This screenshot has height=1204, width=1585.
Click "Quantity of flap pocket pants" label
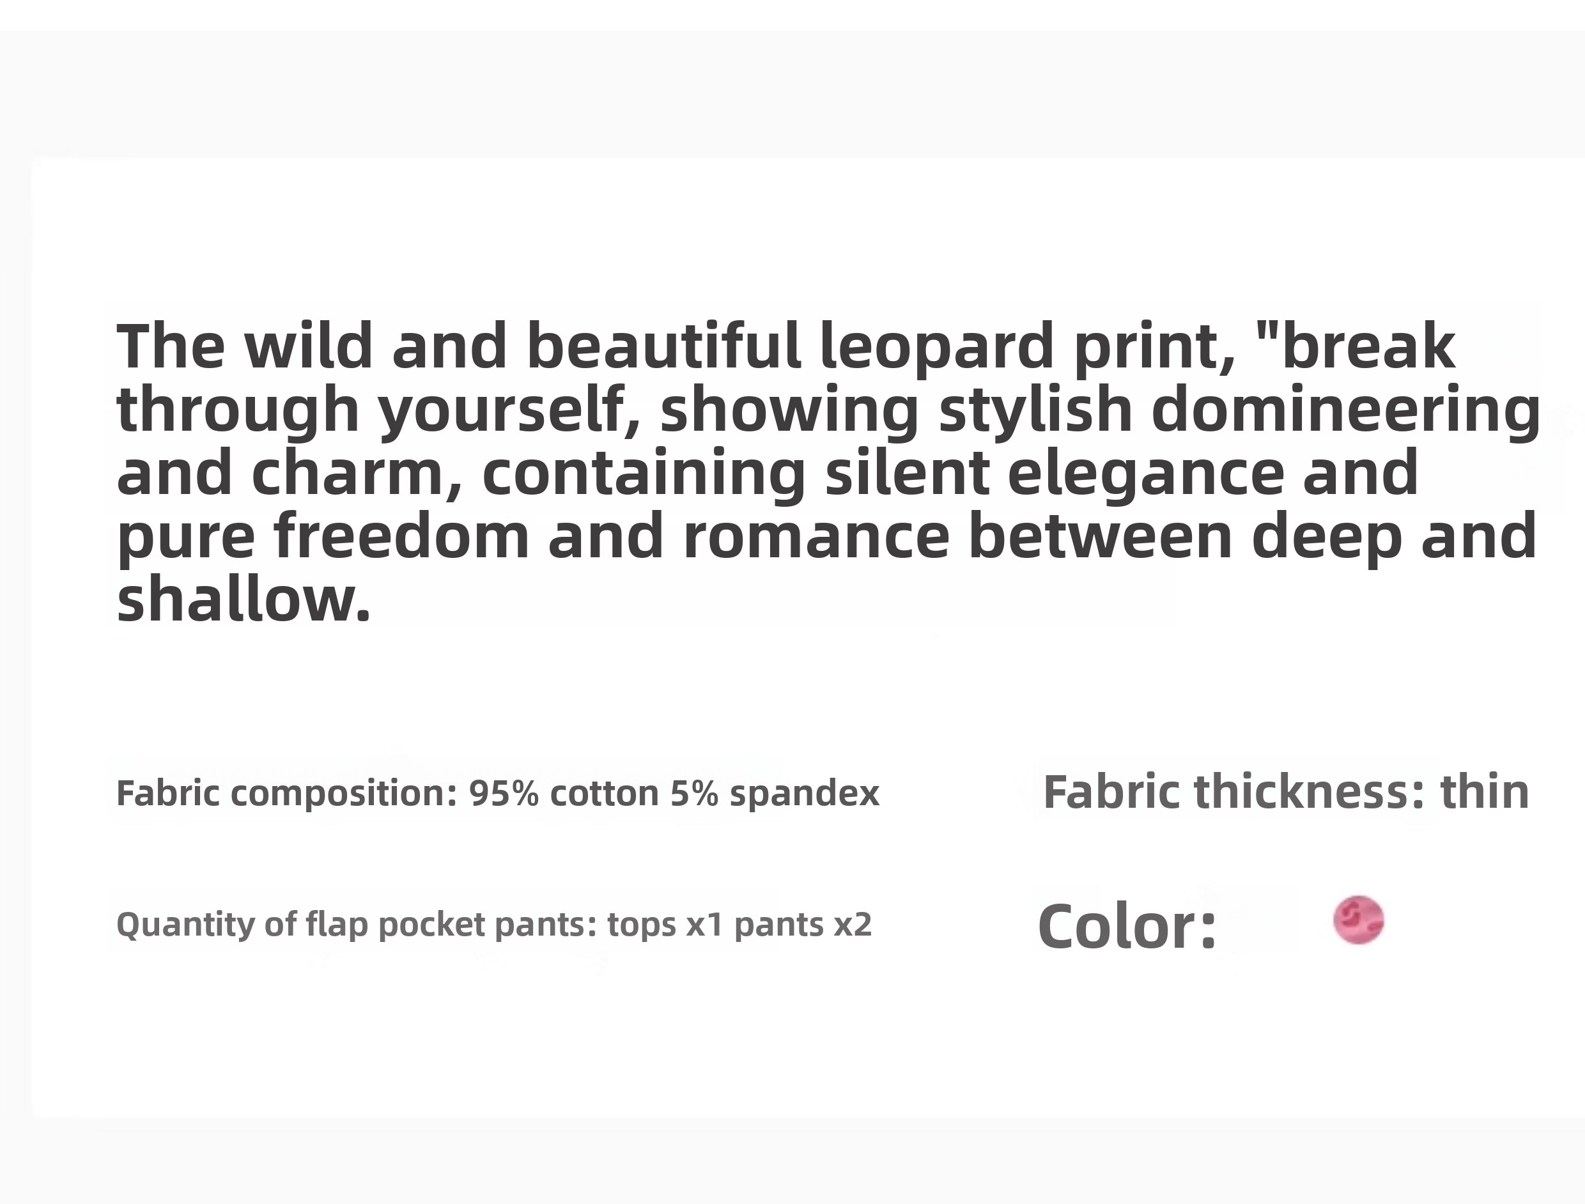356,925
